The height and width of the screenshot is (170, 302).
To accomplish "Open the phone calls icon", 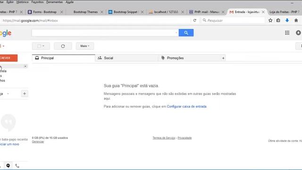I will [x=17, y=166].
